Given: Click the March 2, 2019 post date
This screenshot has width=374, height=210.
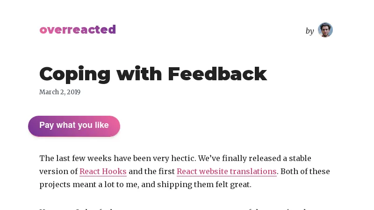Looking at the screenshot, I should [60, 92].
